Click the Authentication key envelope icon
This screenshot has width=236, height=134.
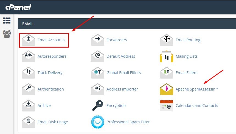[29, 89]
